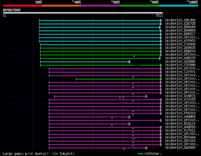Click the white AV567592 query bar
The height and width of the screenshot is (156, 201).
(83, 13)
